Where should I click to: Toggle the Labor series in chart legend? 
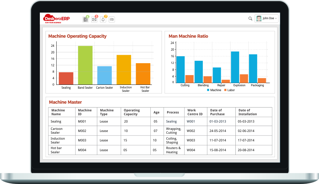click(229, 90)
